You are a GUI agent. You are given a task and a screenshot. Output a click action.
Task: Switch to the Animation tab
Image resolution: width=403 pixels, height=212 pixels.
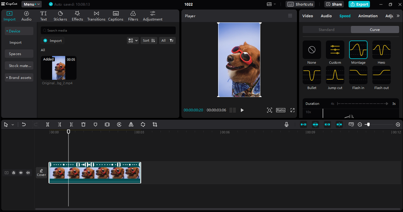coord(368,16)
